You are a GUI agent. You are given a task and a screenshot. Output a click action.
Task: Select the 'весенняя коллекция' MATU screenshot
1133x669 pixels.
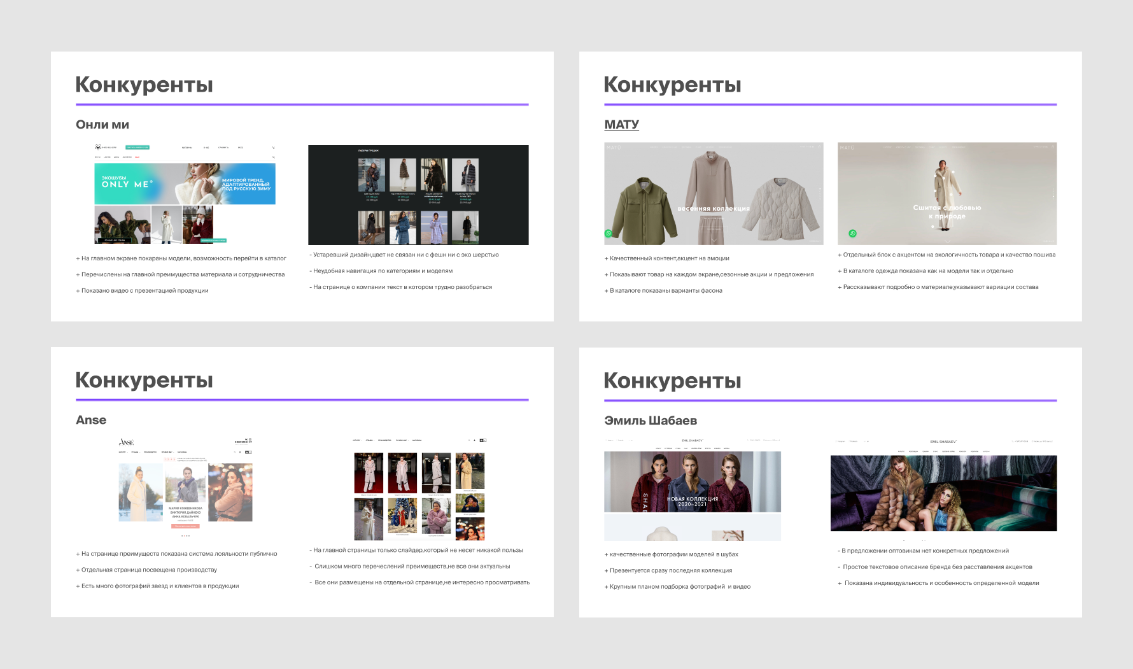[x=714, y=194]
